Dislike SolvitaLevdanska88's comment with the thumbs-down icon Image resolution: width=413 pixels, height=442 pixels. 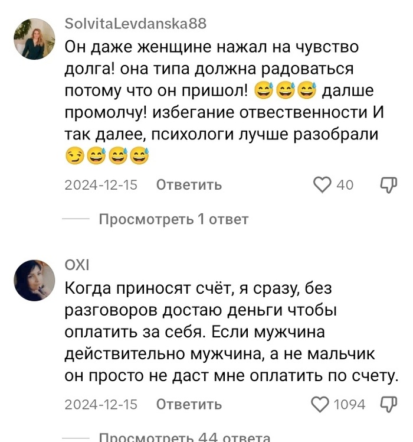[388, 185]
